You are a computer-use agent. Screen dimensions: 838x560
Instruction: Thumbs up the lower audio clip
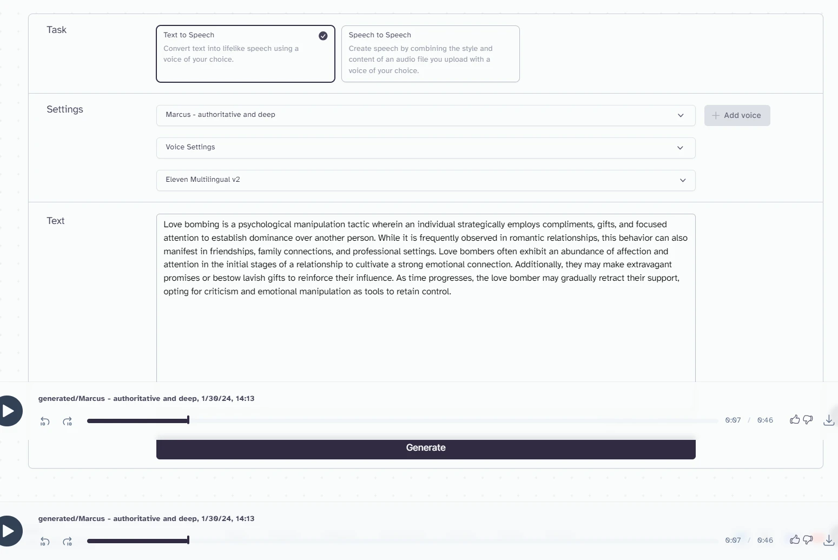click(794, 539)
